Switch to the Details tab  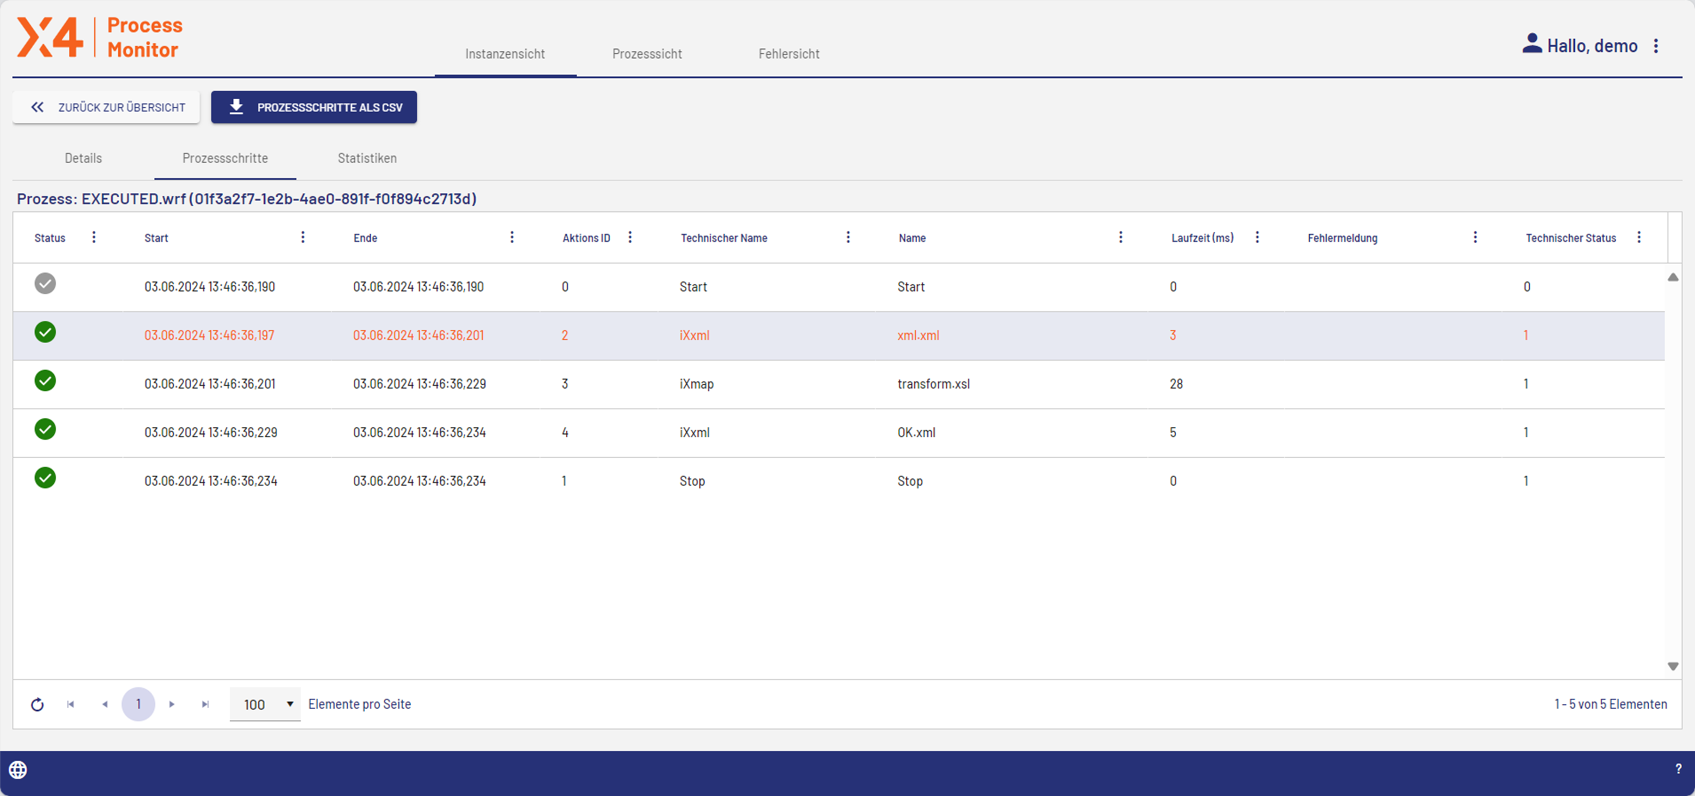[83, 159]
